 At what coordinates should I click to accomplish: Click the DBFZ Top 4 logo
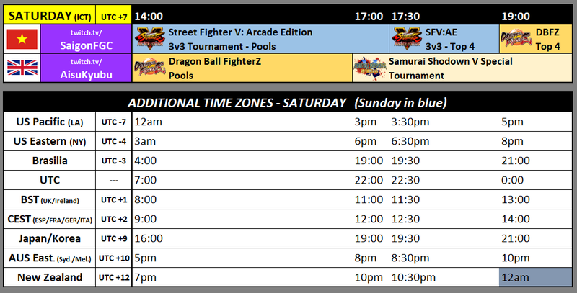516,38
